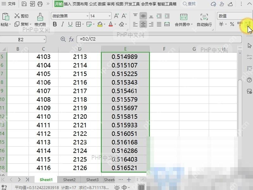
Task: Click the formula bar with =D2/C2
Action: pos(159,39)
